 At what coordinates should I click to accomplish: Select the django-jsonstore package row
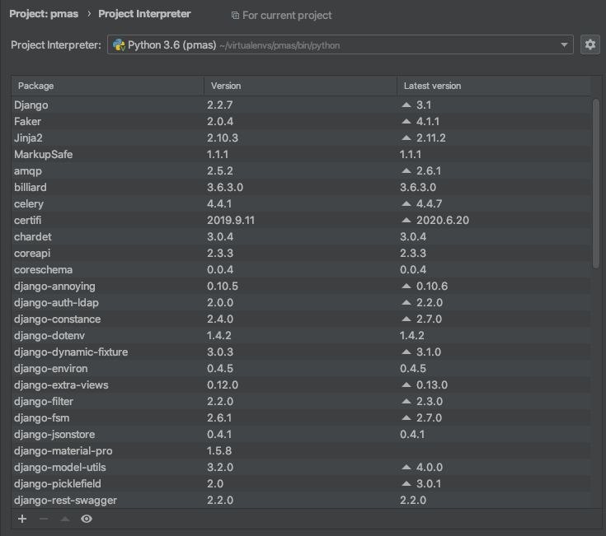pyautogui.click(x=301, y=434)
